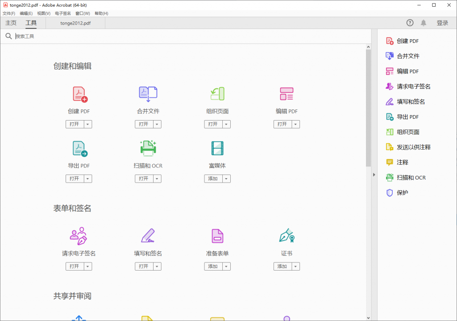This screenshot has width=457, height=321.
Task: Click the 证书 fountain pen icon
Action: [x=287, y=236]
